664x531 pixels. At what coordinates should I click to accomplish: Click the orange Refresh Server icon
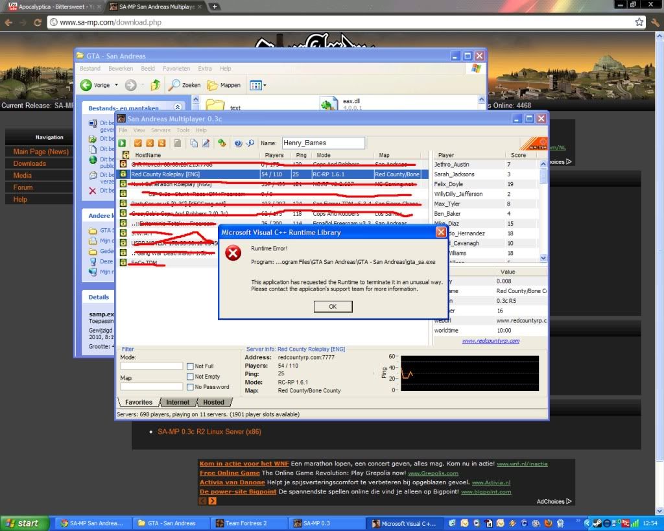point(161,143)
